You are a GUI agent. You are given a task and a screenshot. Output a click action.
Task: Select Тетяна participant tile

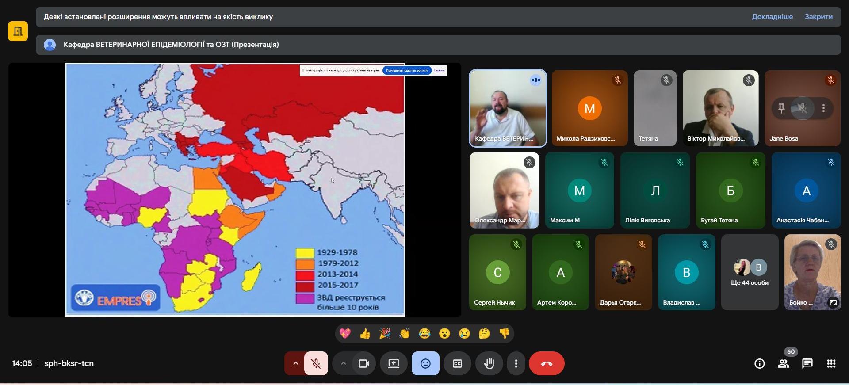click(655, 108)
